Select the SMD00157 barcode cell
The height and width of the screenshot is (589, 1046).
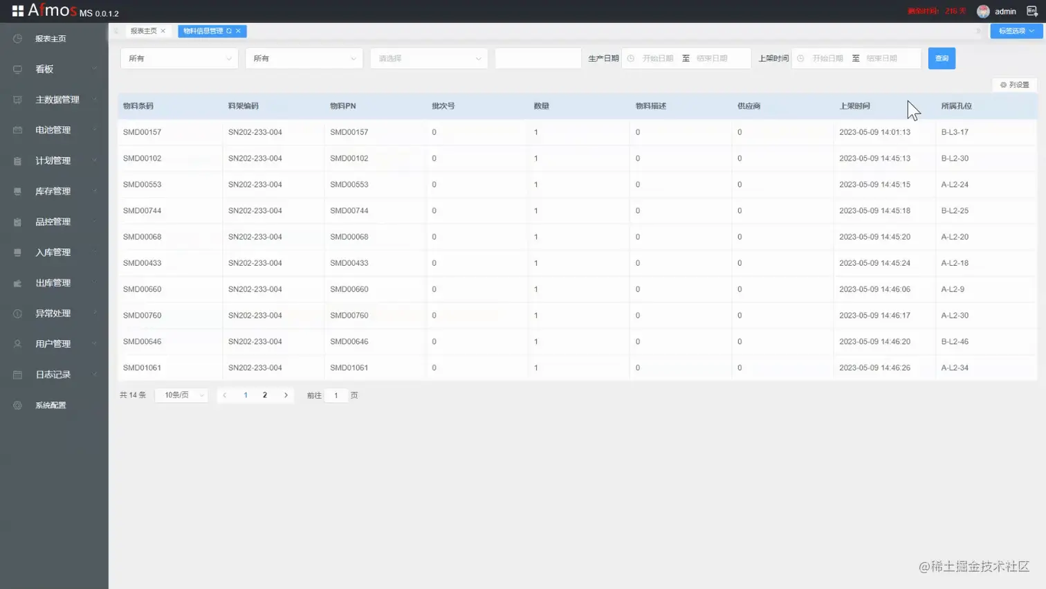[142, 132]
